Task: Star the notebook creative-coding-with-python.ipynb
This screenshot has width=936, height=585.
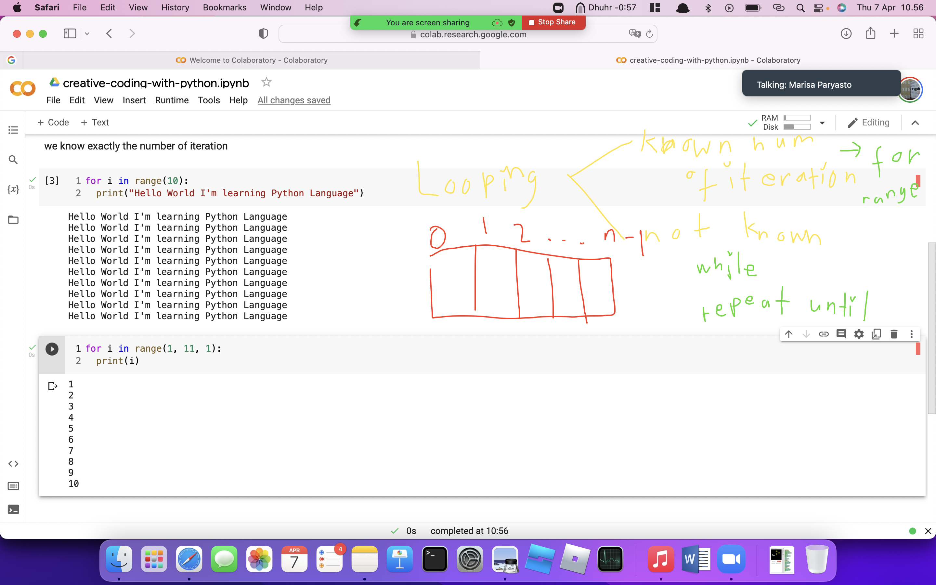Action: point(266,82)
